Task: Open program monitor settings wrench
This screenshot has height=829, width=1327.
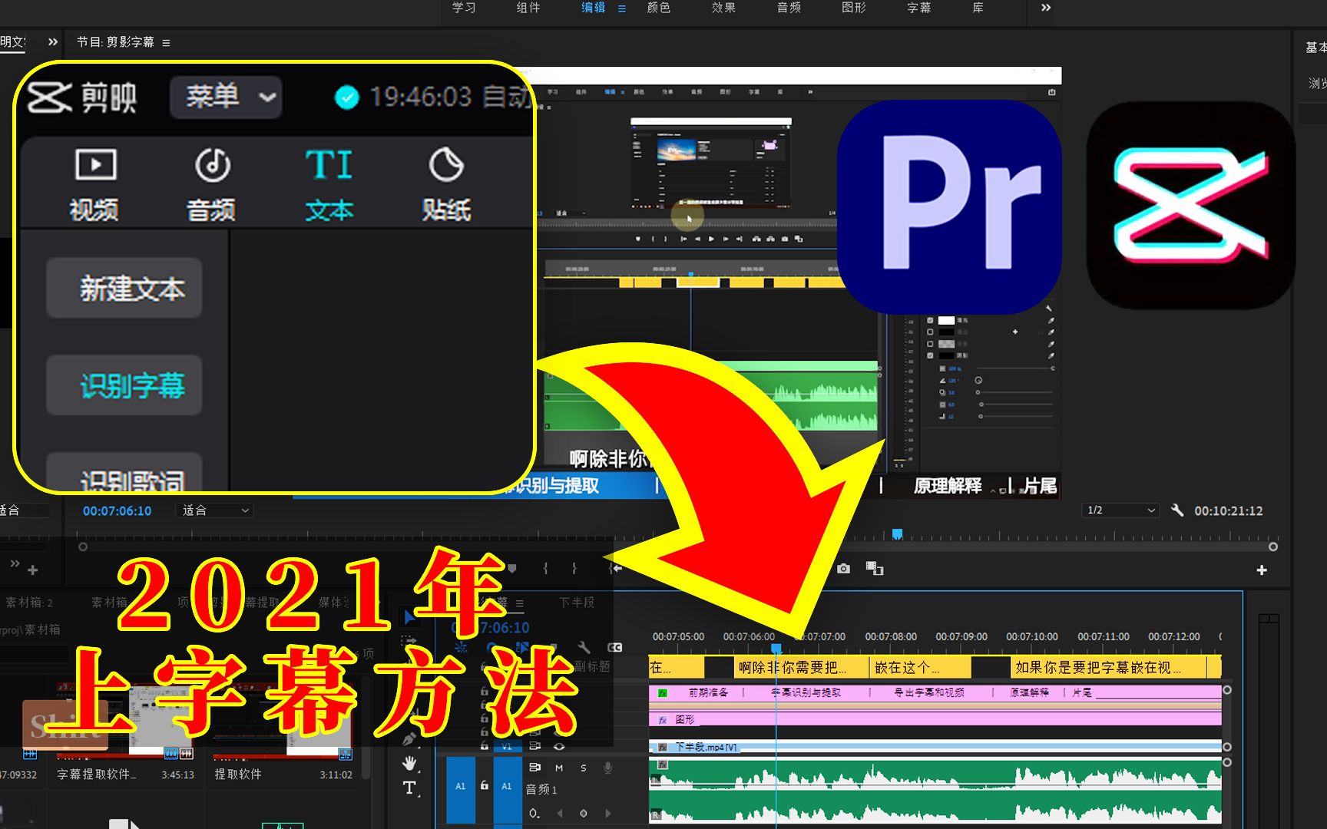Action: (1177, 510)
